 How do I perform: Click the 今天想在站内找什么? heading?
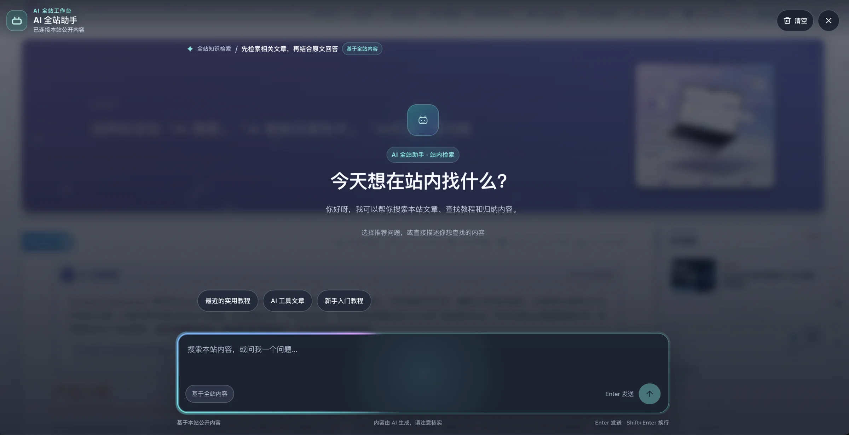point(419,181)
